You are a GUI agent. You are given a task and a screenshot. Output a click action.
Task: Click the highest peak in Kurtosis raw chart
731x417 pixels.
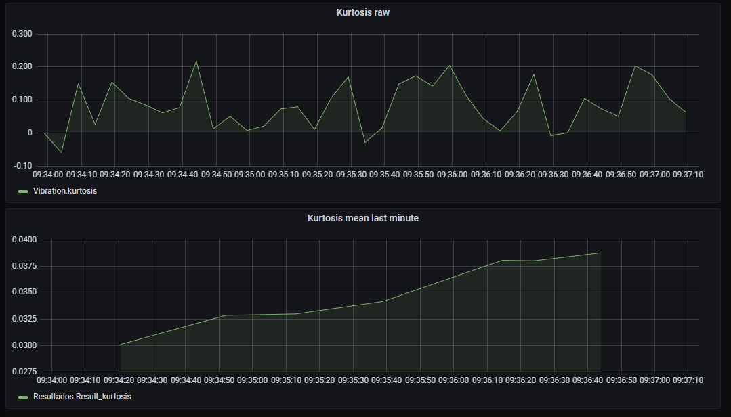[196, 62]
